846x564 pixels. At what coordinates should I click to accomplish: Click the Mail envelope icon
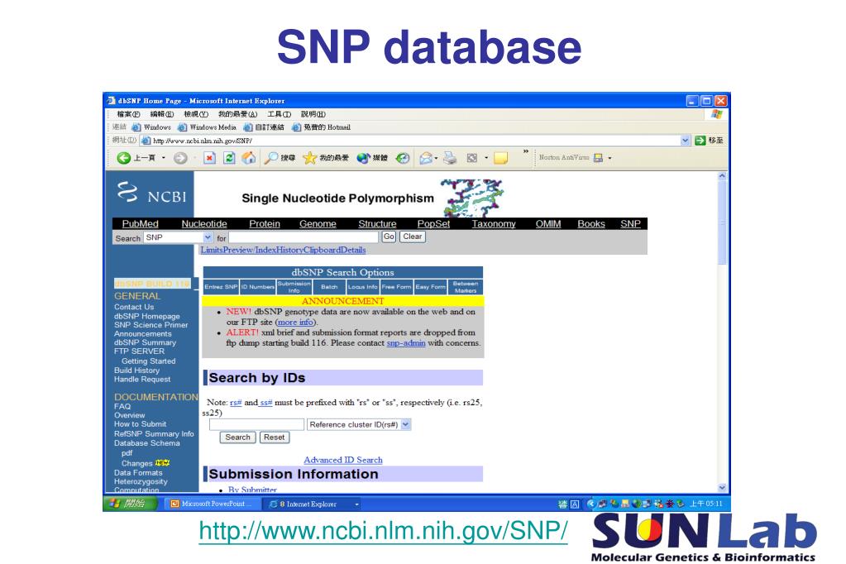[426, 158]
